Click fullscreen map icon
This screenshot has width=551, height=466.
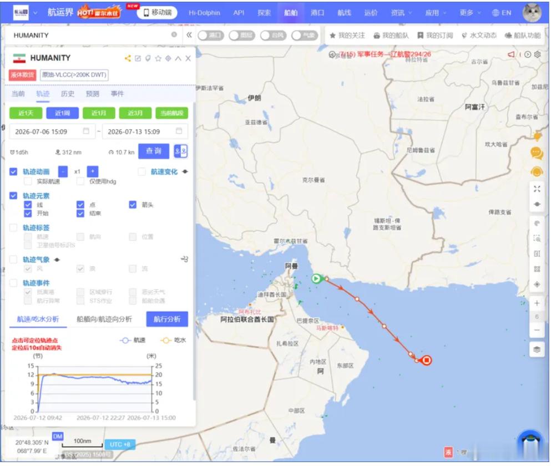tap(537, 189)
